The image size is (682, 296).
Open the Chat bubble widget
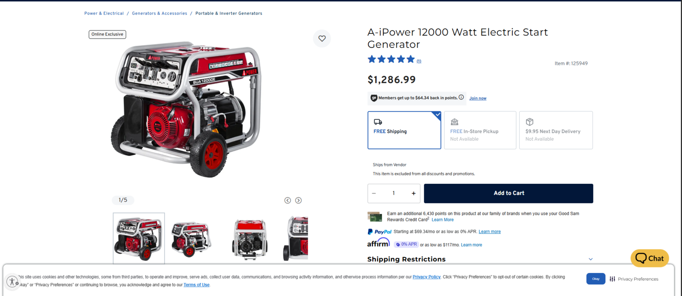[x=650, y=258]
